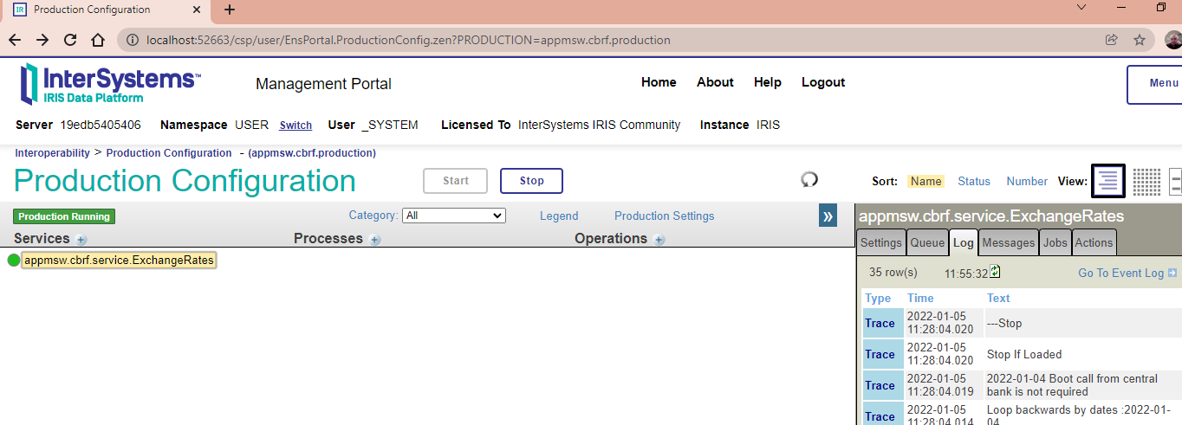Add a new Process with plus icon
Viewport: 1182px width, 425px height.
375,240
